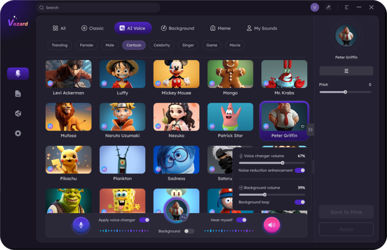Viewport: 387px width, 250px height.
Task: Select the Luffy voice
Action: tap(122, 78)
